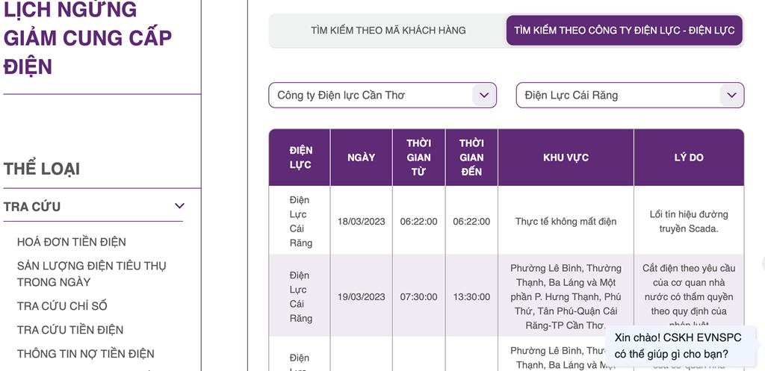Image resolution: width=765 pixels, height=371 pixels.
Task: Click the 'Thời gian từ' column header
Action: (418, 158)
